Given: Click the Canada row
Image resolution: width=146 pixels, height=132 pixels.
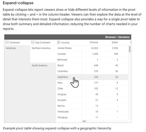Looking at the screenshot, I should click(x=92, y=54).
